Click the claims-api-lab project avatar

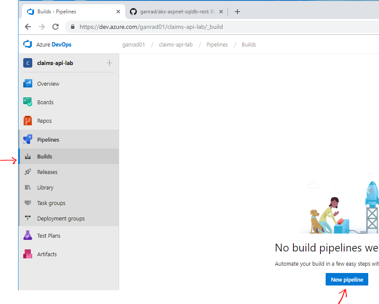click(x=28, y=63)
